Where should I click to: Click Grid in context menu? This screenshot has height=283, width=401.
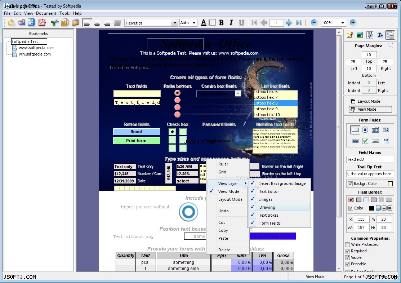tap(228, 172)
